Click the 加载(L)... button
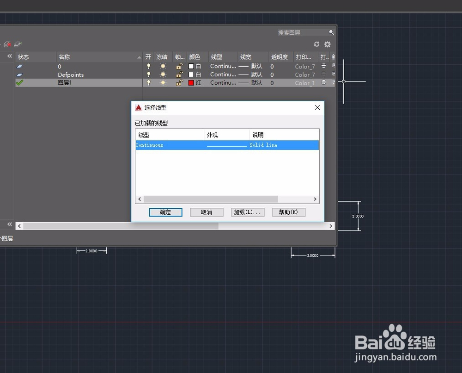This screenshot has width=462, height=373. [248, 212]
